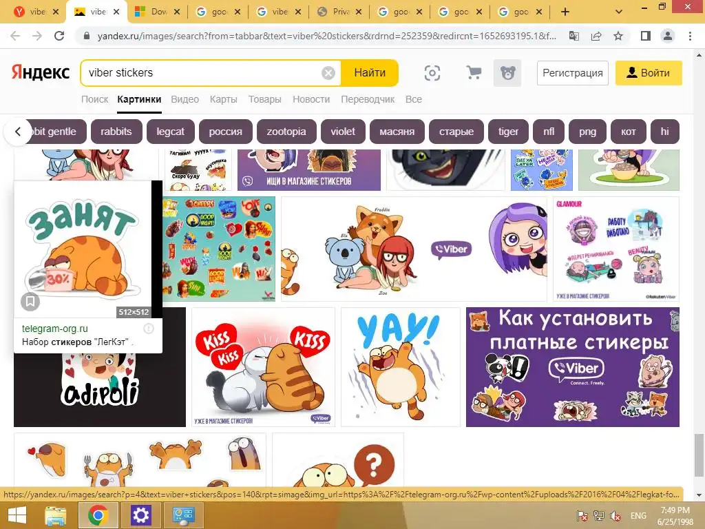Select zootopia filter chip
Screen dimensions: 705x529
click(286, 132)
